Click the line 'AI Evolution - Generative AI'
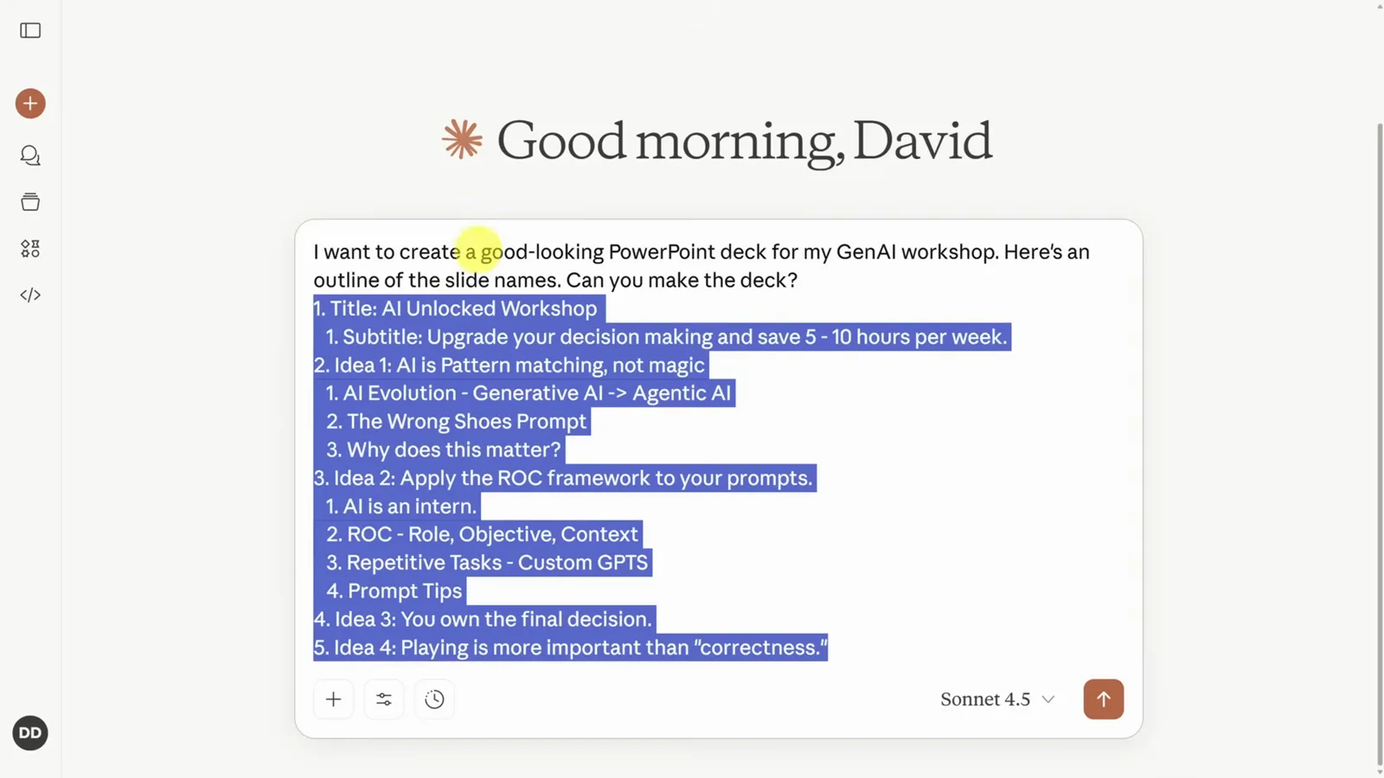Screen dimensions: 1384x778 [529, 393]
